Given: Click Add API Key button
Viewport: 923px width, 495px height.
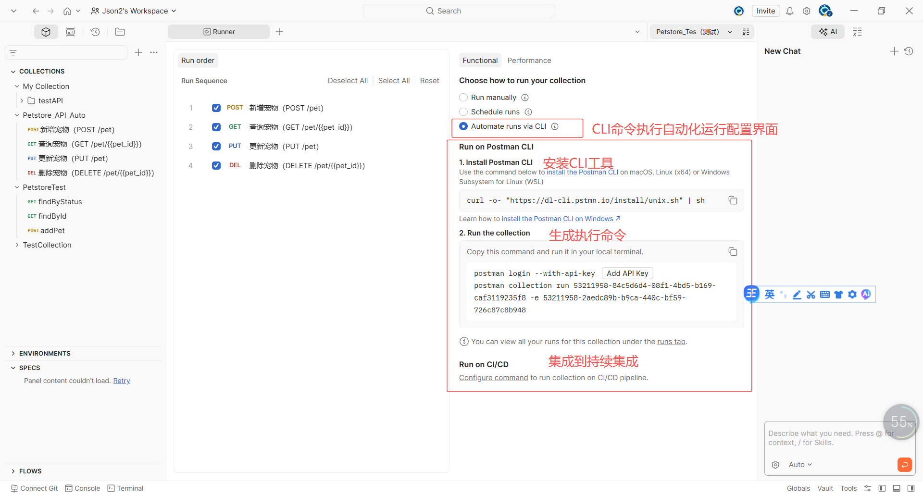Looking at the screenshot, I should 627,273.
